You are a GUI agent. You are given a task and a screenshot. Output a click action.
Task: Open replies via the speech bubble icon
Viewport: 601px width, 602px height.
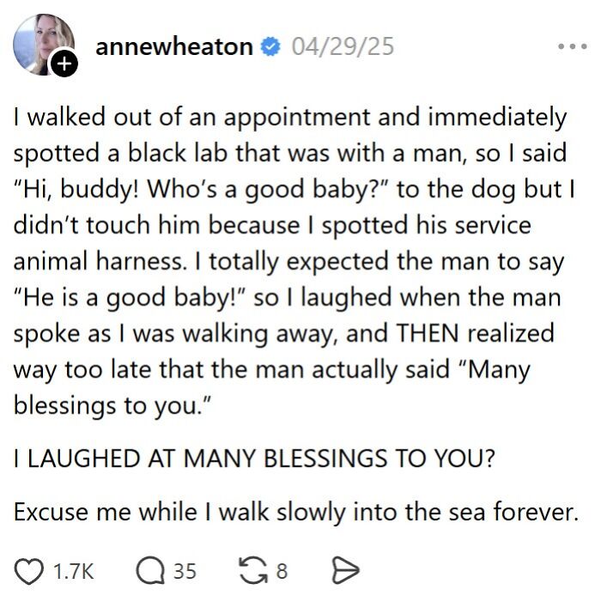tap(150, 571)
